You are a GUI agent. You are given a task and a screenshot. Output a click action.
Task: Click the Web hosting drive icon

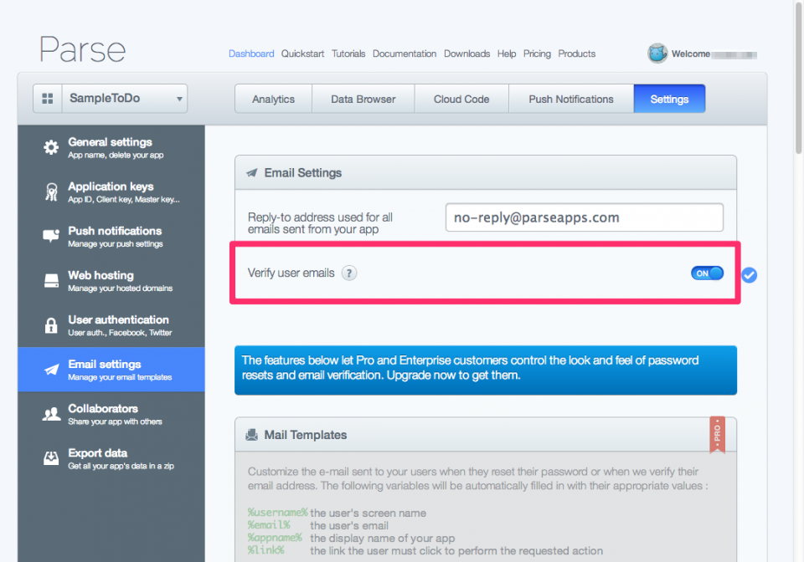click(51, 281)
